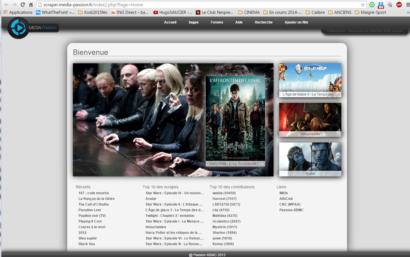The height and width of the screenshot is (257, 410).
Task: Open the Applications apps shortcut
Action: (18, 12)
